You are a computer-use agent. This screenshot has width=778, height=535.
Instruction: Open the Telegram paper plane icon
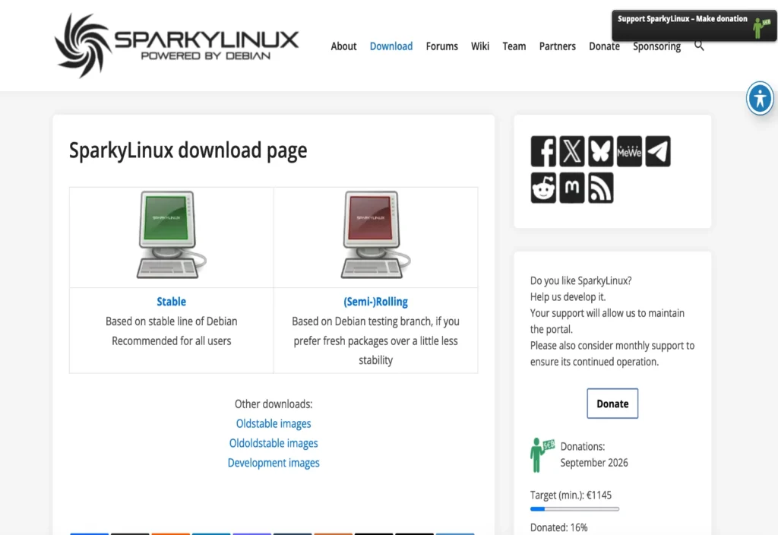click(658, 151)
